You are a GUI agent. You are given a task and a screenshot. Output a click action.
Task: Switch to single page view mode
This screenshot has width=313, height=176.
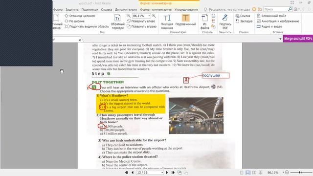[x=242, y=173]
